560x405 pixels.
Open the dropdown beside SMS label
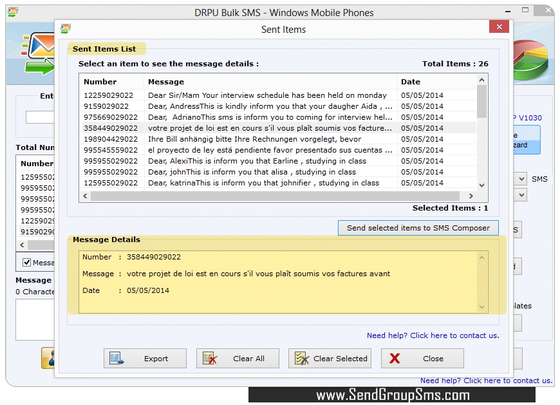tap(521, 179)
